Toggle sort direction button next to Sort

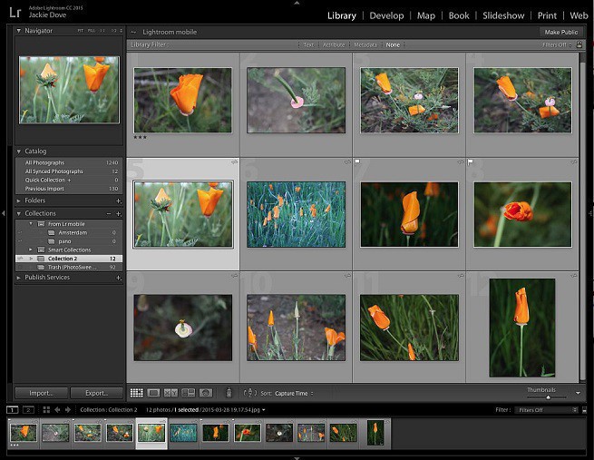(250, 393)
